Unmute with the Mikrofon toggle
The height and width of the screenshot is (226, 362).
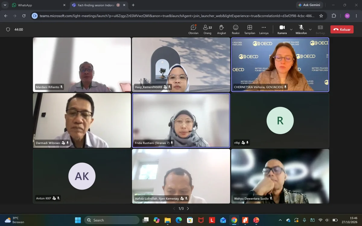click(x=301, y=30)
